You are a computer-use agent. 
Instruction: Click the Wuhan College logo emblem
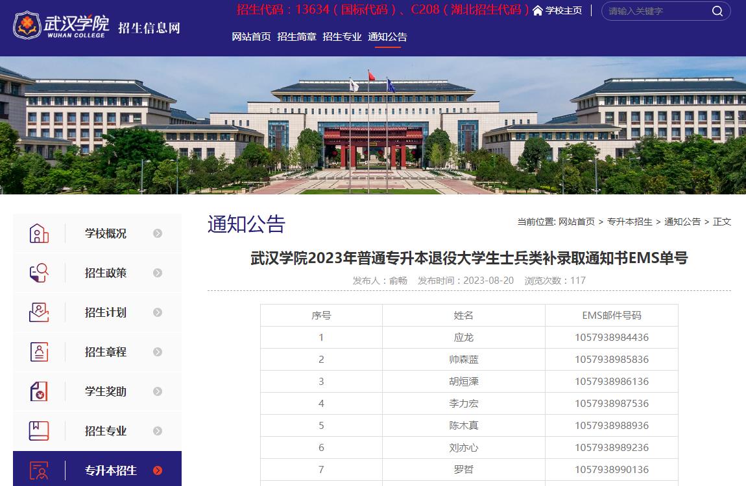[27, 25]
